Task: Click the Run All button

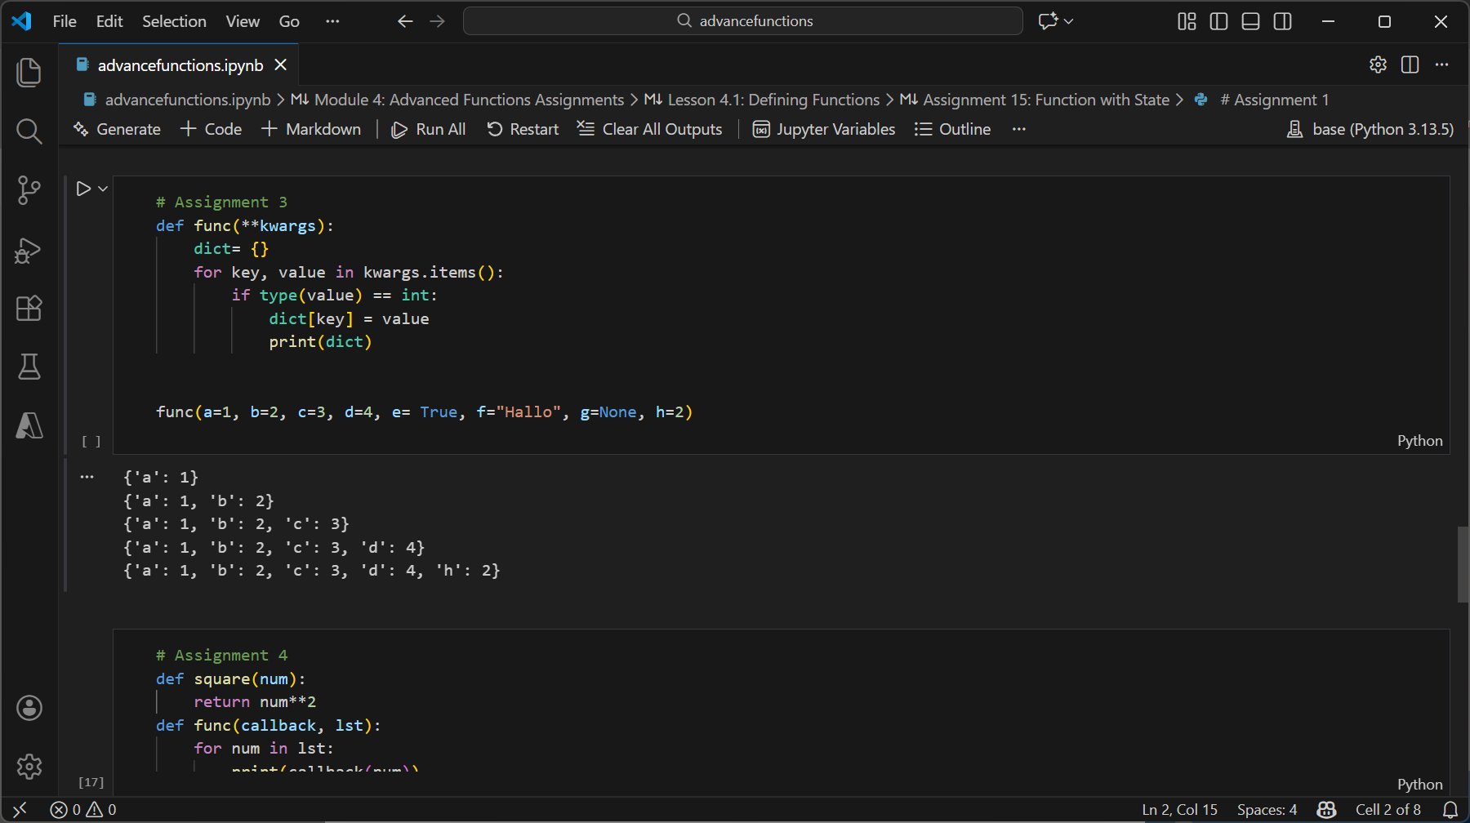Action: pos(429,129)
